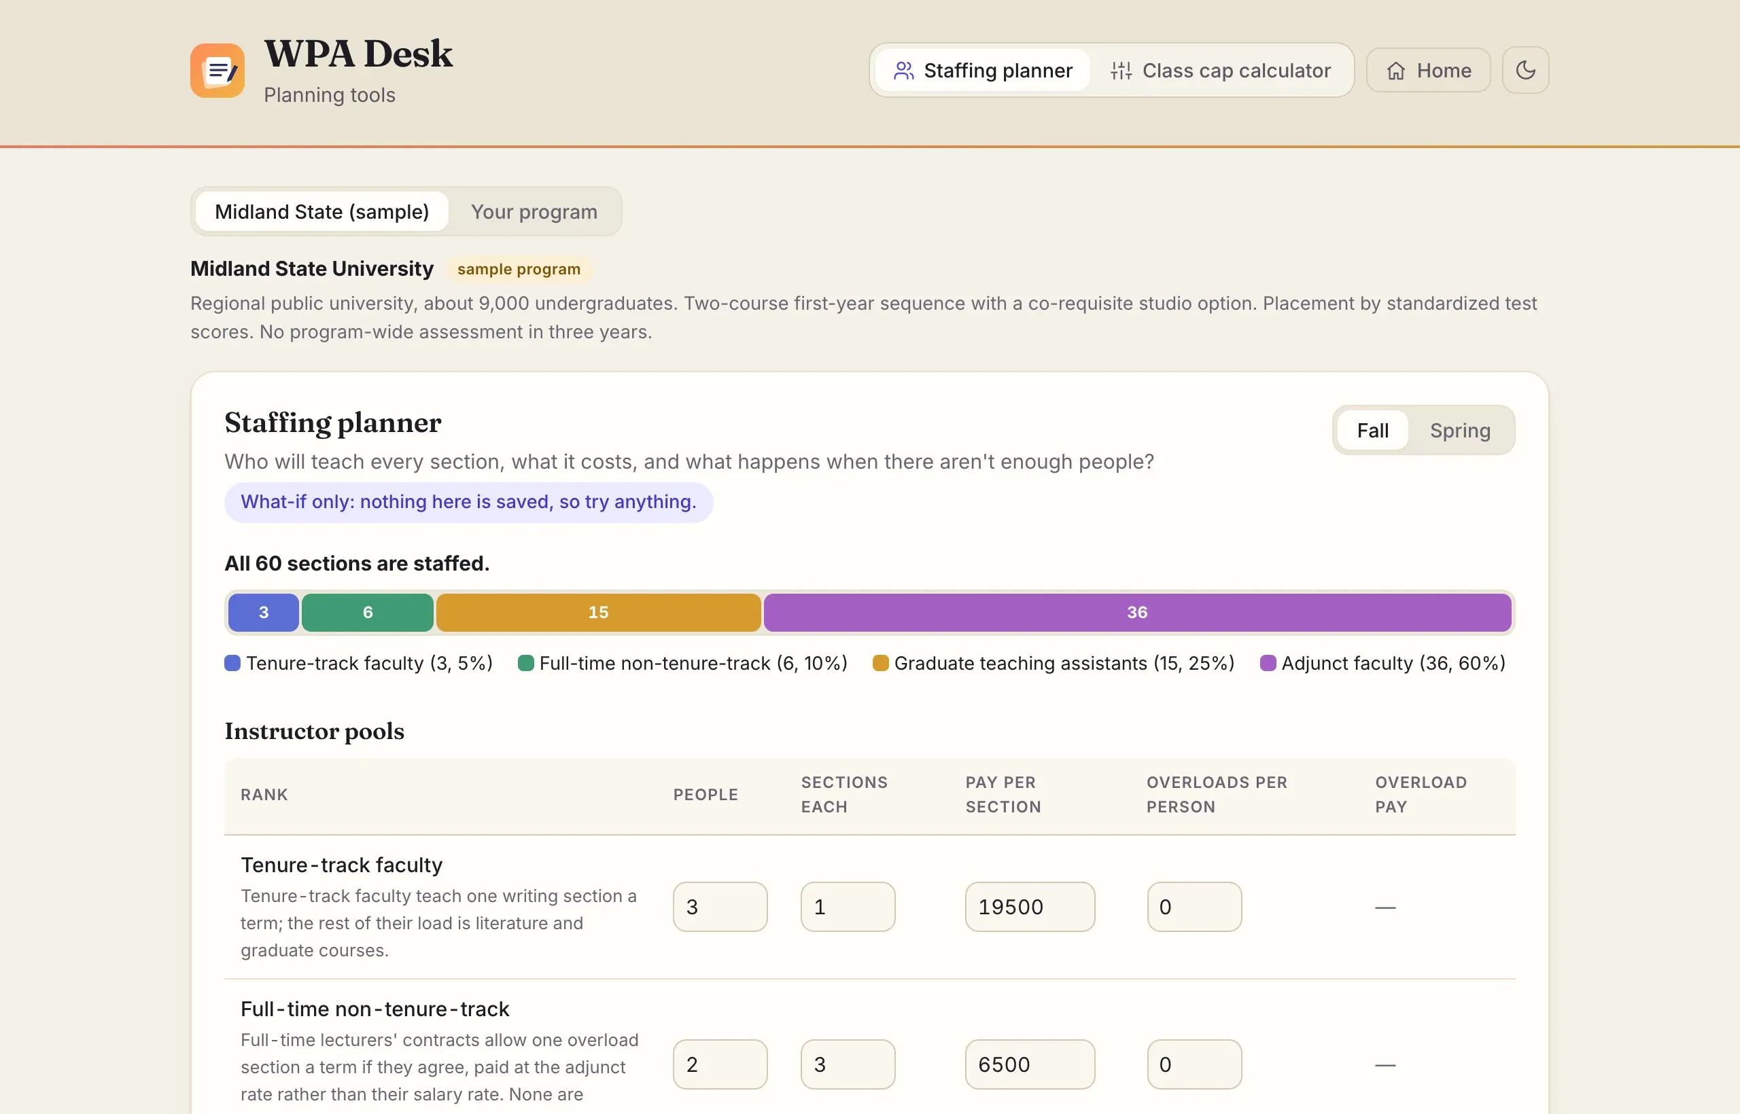Click the Tenure-track faculty row title
Viewport: 1740px width, 1114px height.
342,865
